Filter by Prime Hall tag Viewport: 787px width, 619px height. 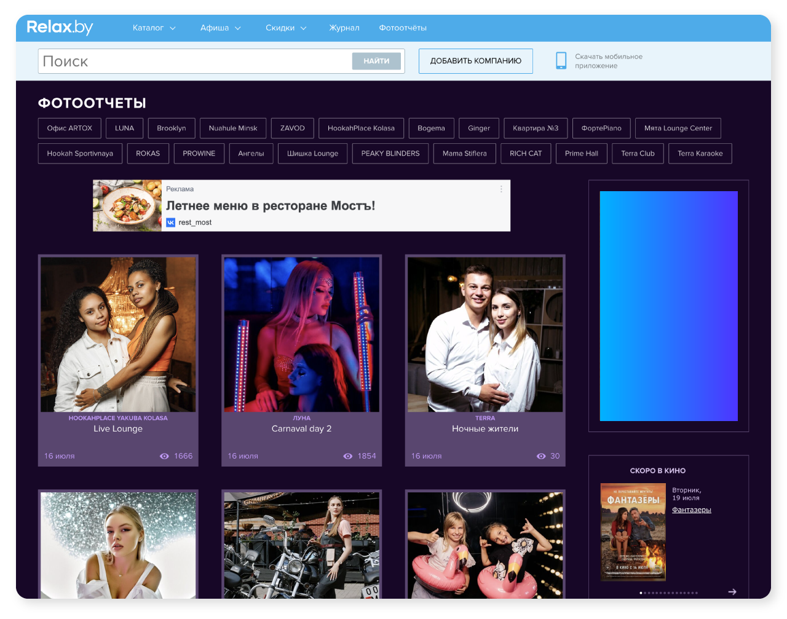pos(582,153)
